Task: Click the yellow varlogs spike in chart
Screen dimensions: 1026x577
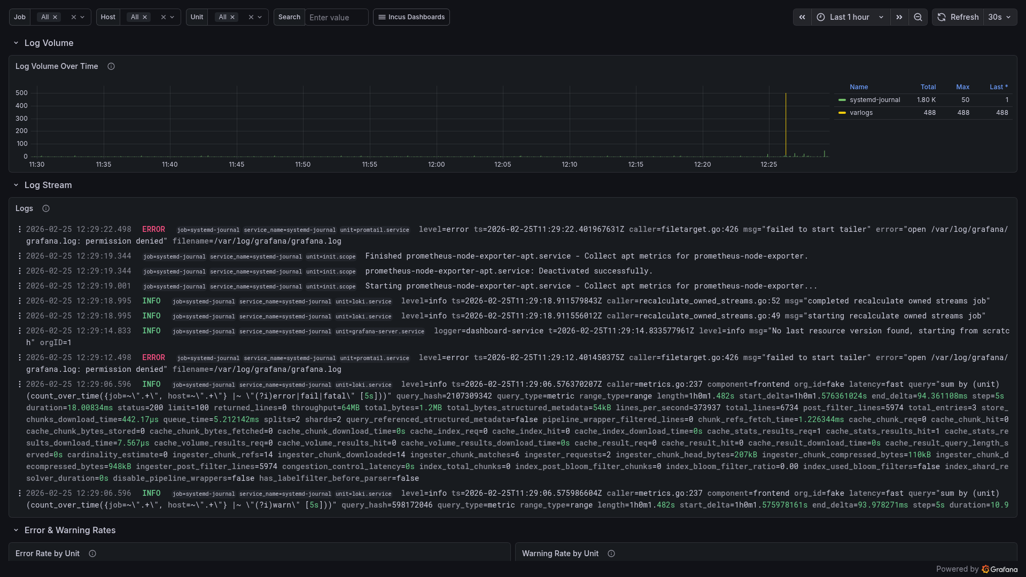Action: tap(786, 124)
